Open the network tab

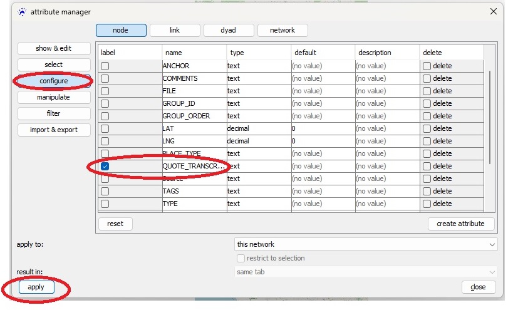coord(282,30)
